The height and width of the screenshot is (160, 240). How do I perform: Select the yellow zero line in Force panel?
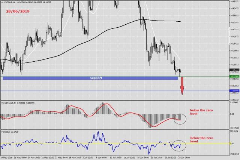click(112, 144)
